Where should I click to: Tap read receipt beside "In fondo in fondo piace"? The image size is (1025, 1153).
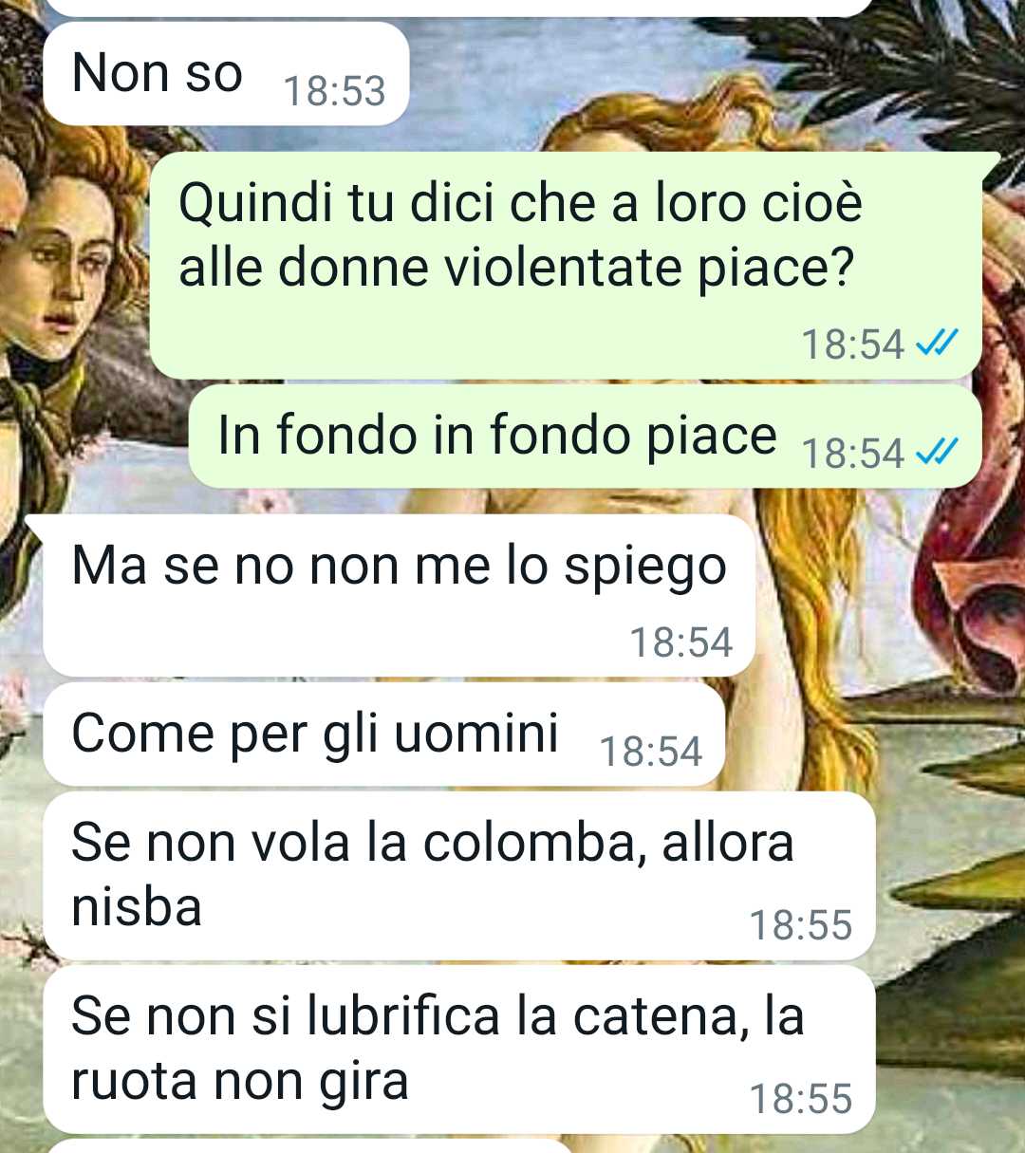937,452
